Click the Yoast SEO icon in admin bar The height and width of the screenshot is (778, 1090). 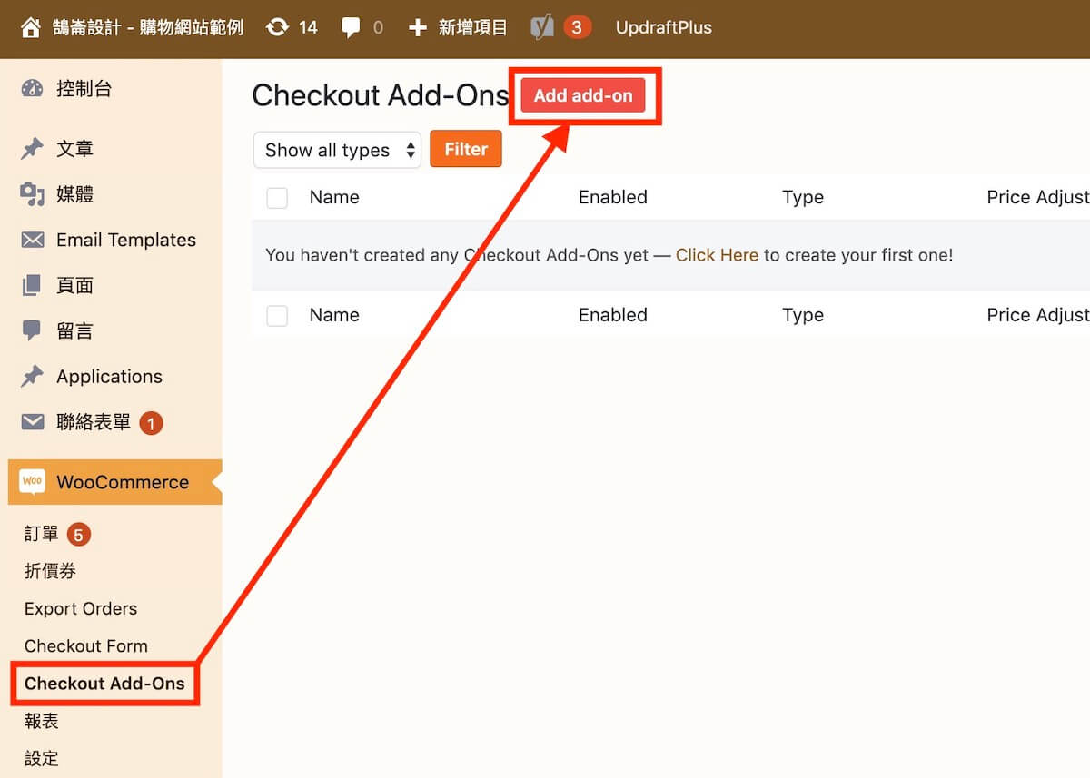point(542,28)
